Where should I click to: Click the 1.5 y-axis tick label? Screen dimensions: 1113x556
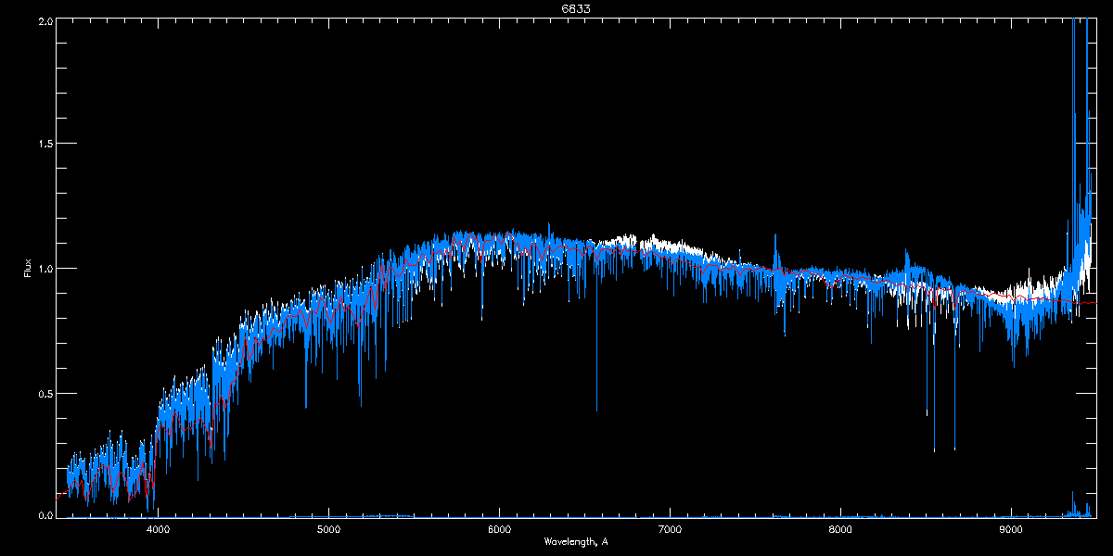point(45,145)
